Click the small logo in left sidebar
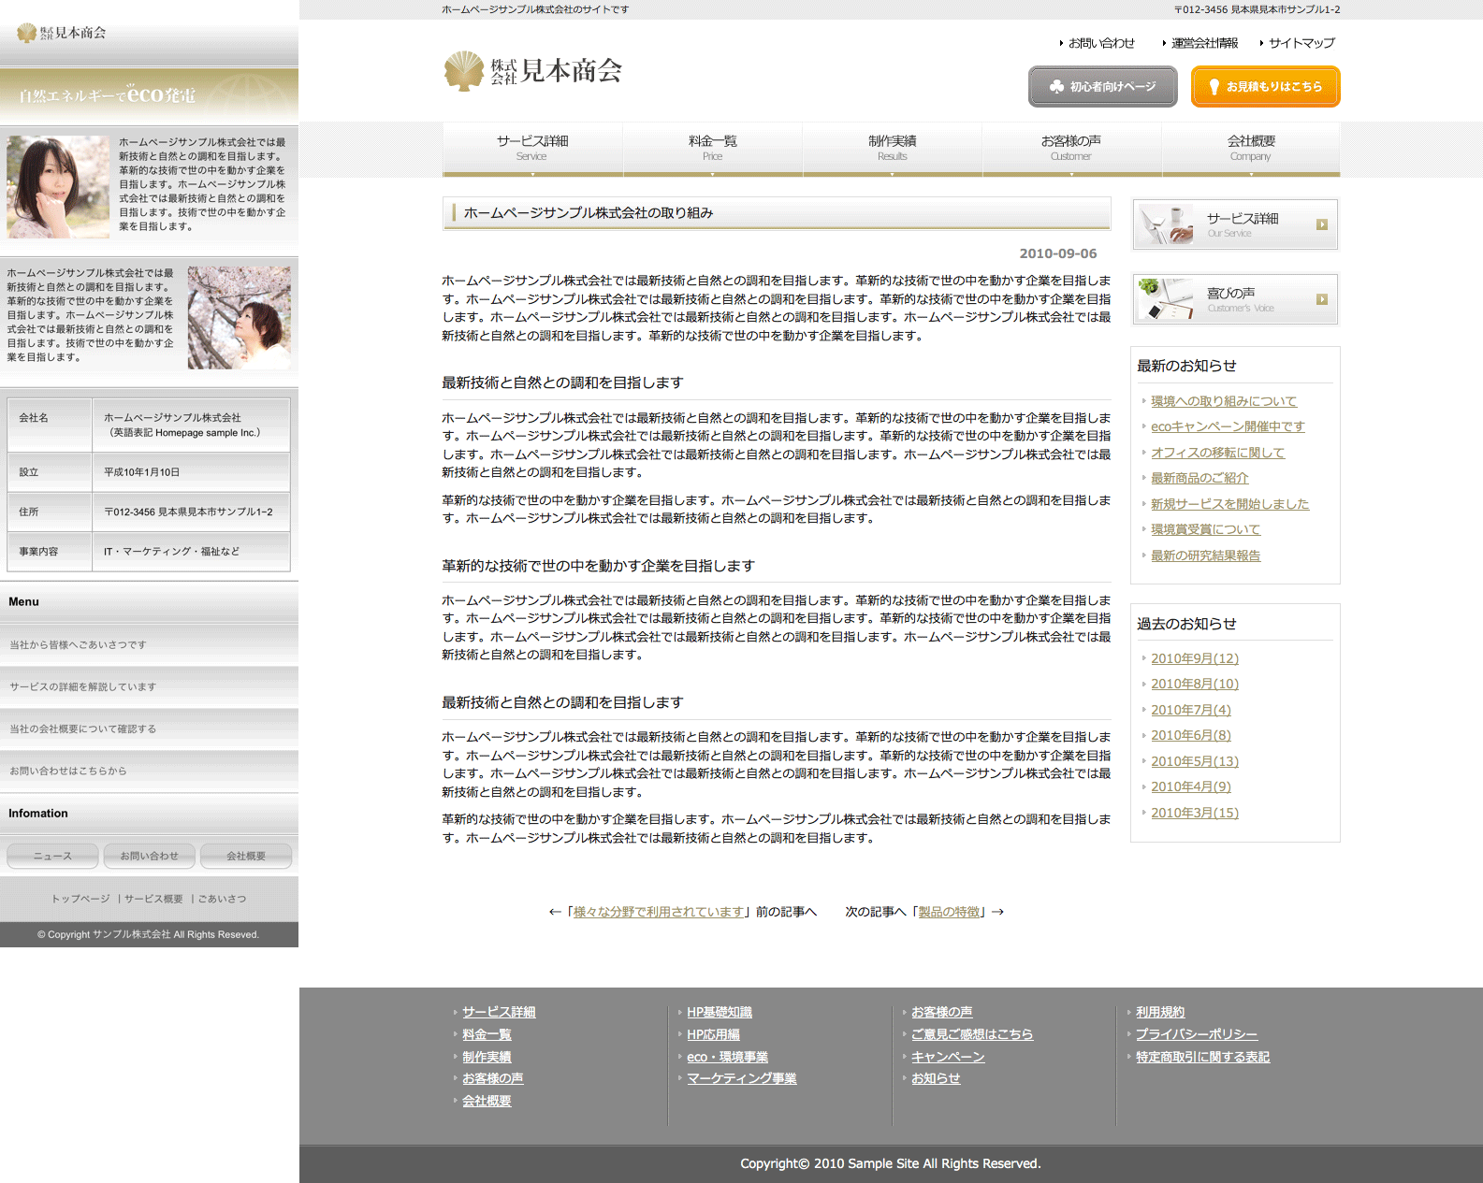1483x1183 pixels. (26, 34)
